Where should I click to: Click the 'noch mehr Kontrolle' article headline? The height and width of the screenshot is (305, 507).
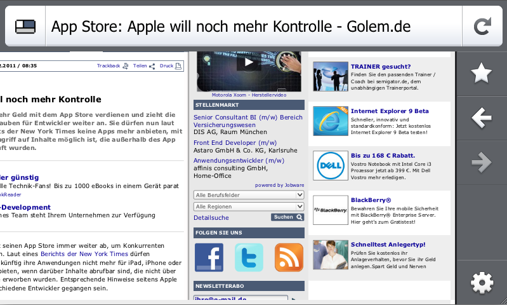(51, 99)
